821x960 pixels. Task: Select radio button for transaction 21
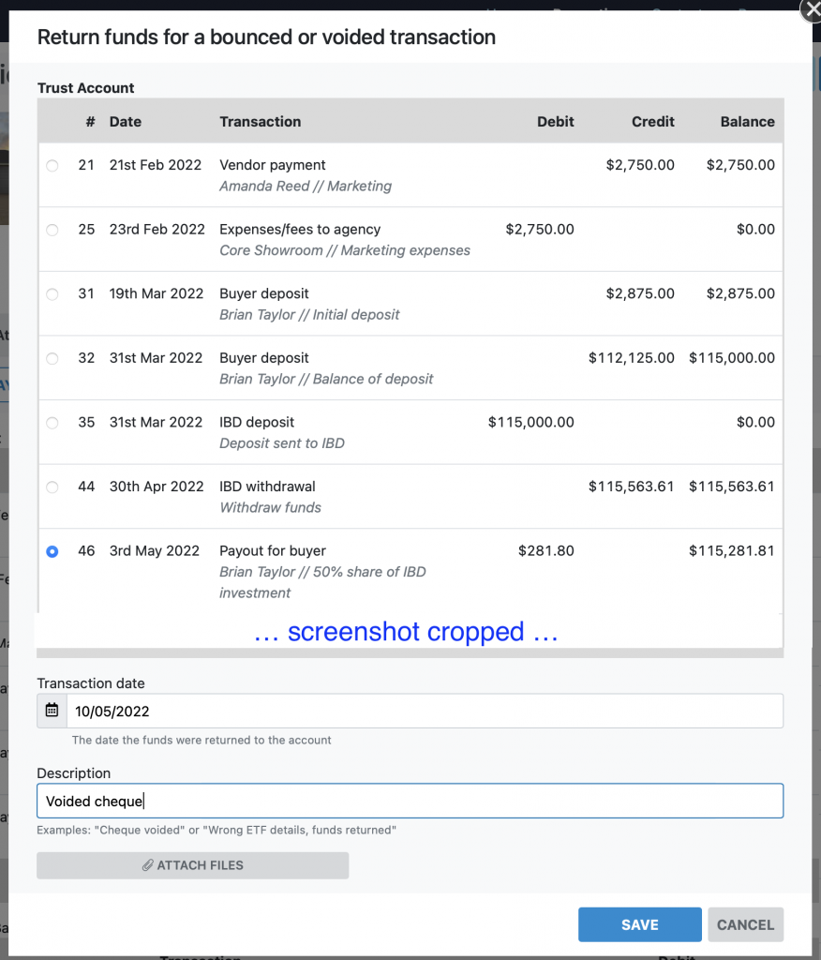[52, 166]
